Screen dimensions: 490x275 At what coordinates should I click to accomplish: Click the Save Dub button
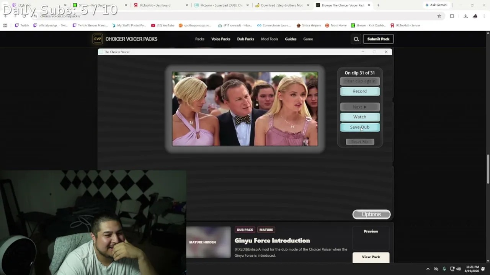point(360,127)
